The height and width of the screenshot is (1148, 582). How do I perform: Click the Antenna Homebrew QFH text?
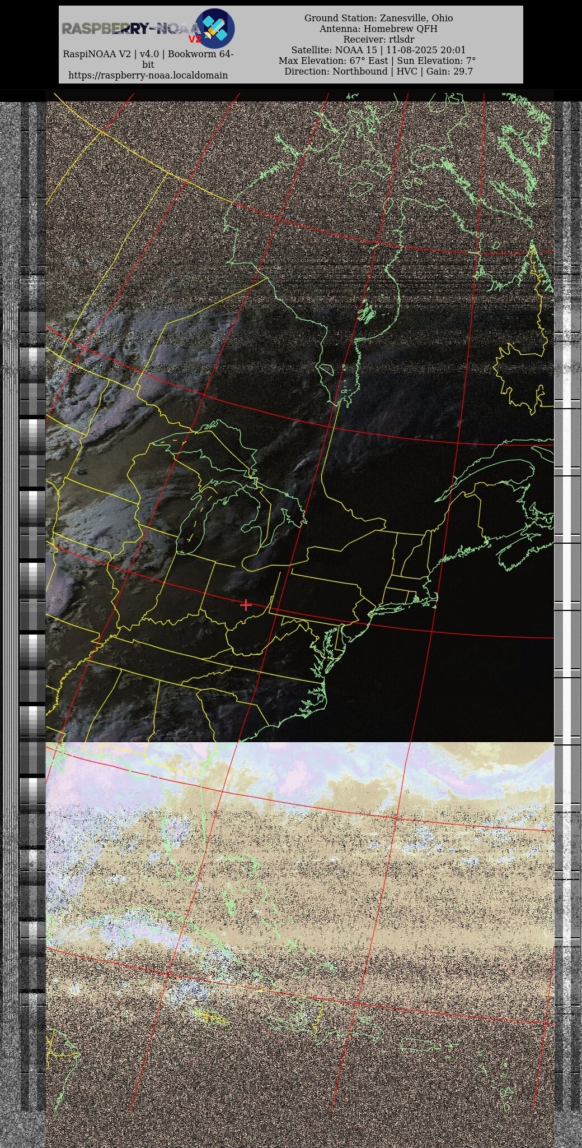[x=378, y=29]
